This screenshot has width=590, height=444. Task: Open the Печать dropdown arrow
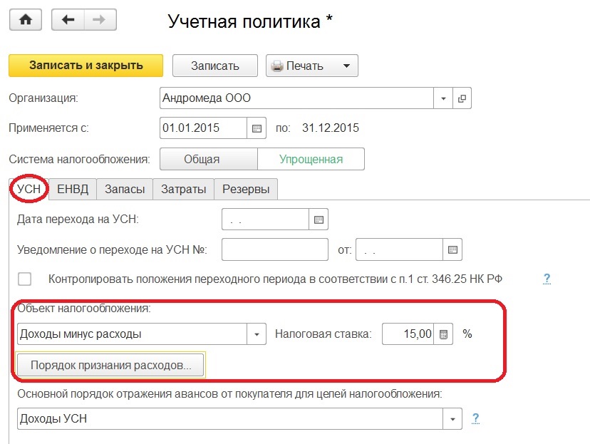tap(346, 66)
